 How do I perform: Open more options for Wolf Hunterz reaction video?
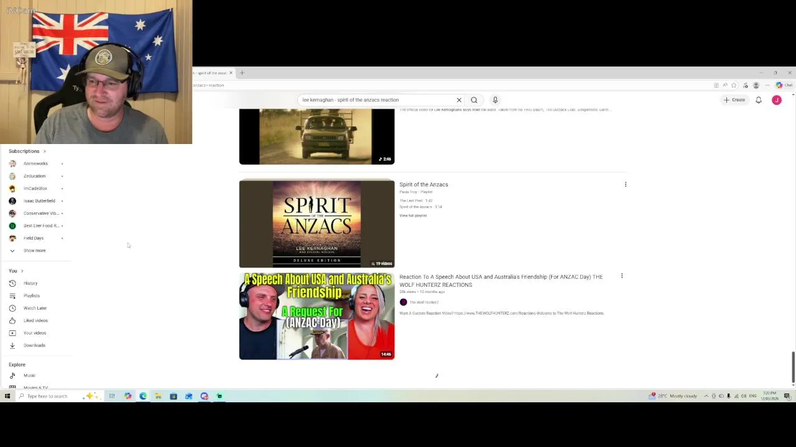[x=622, y=276]
